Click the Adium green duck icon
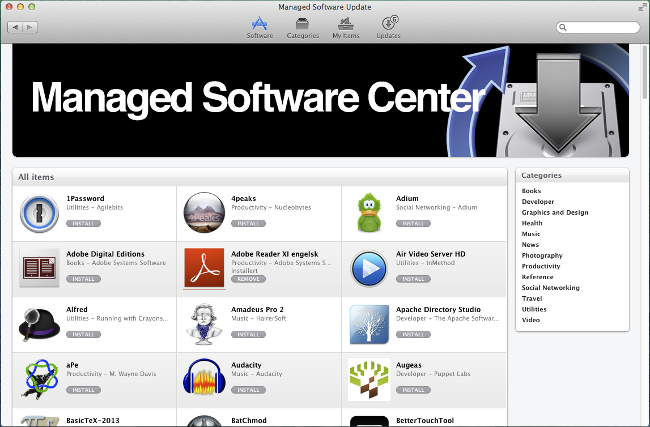 coord(369,213)
